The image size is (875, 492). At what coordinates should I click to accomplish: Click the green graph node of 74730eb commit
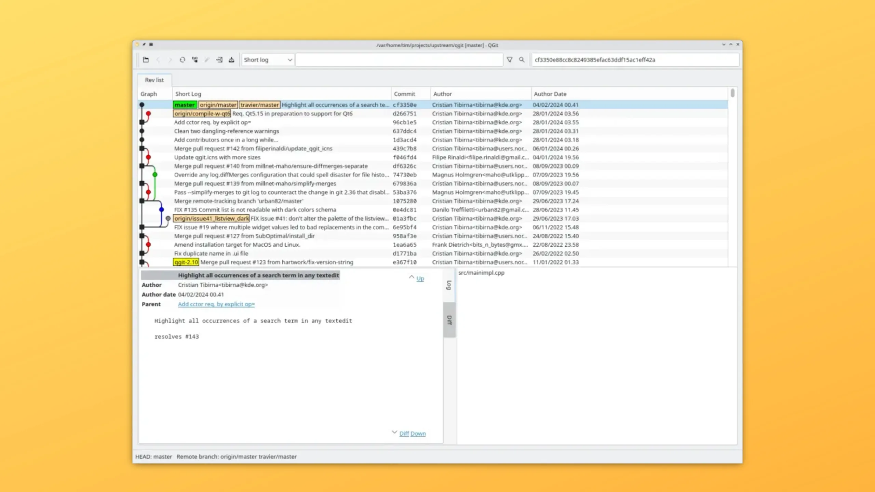pos(155,175)
